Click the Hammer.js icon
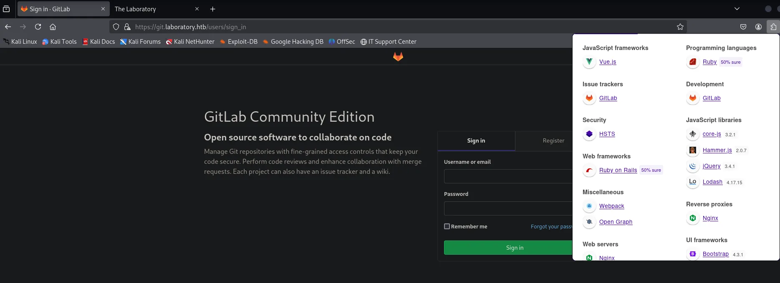The height and width of the screenshot is (283, 780). (693, 150)
